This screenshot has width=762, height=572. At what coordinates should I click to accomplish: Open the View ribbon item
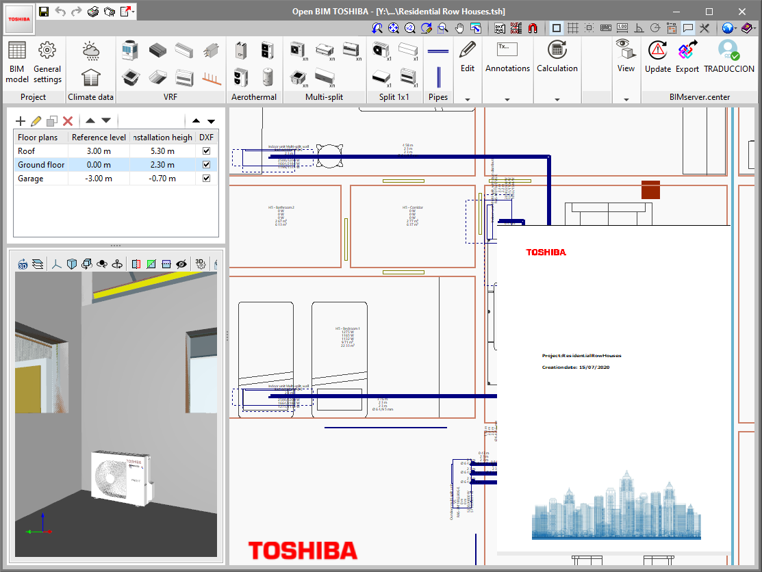[626, 57]
